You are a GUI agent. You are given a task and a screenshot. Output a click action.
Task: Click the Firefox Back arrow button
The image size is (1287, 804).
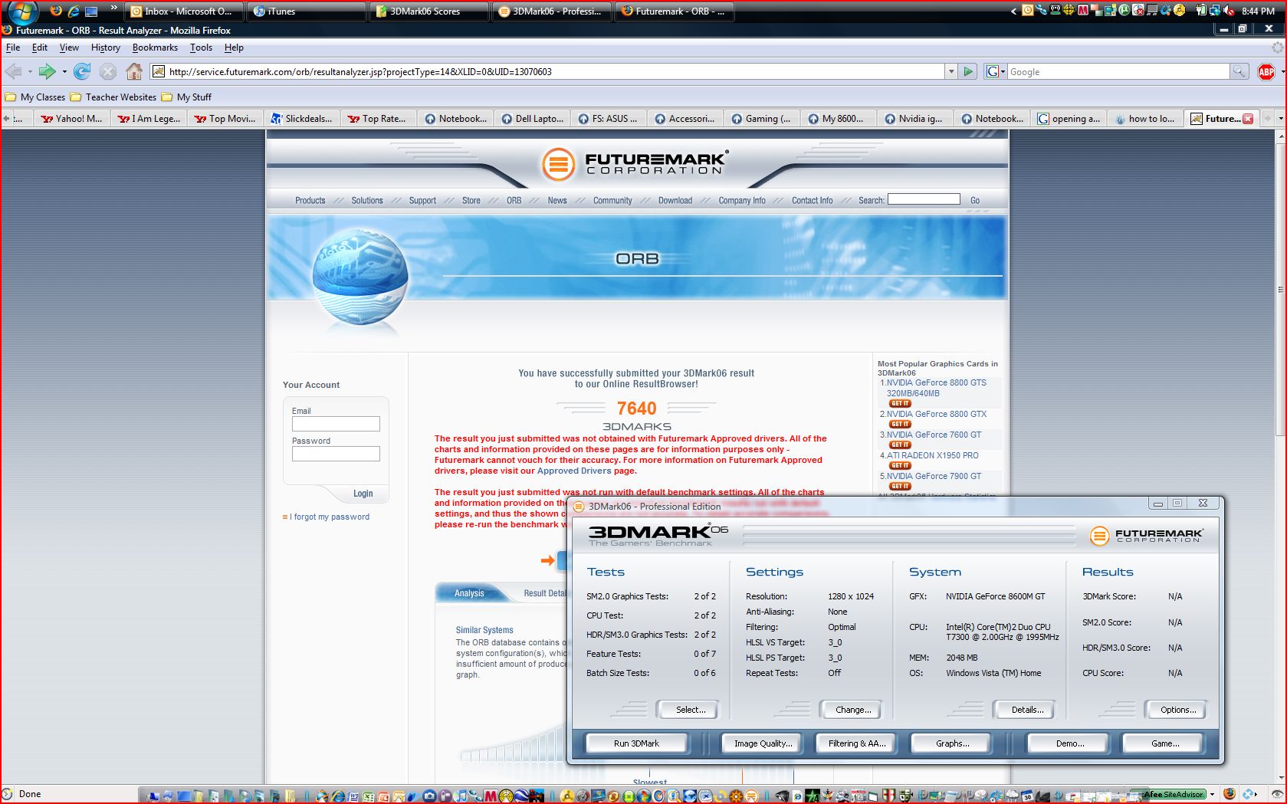click(13, 71)
